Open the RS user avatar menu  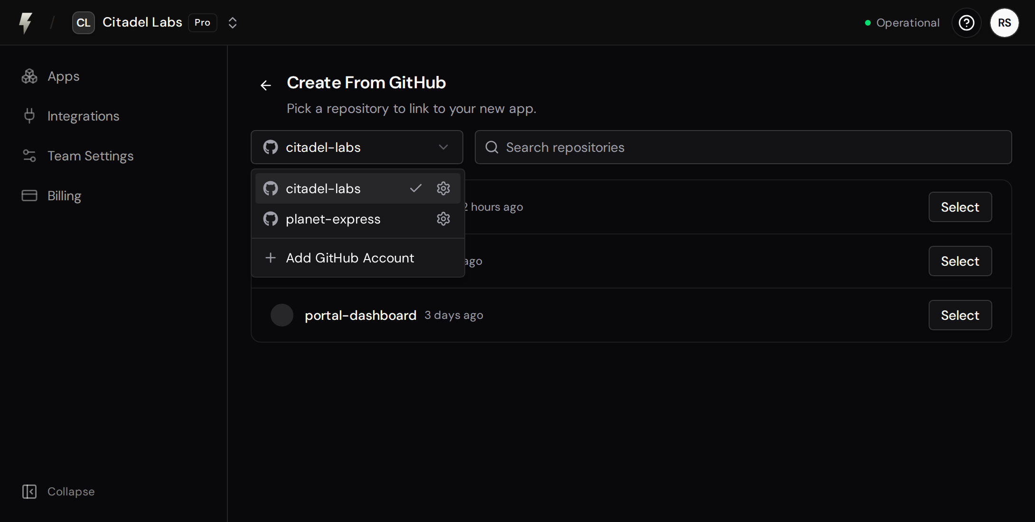(x=1005, y=23)
